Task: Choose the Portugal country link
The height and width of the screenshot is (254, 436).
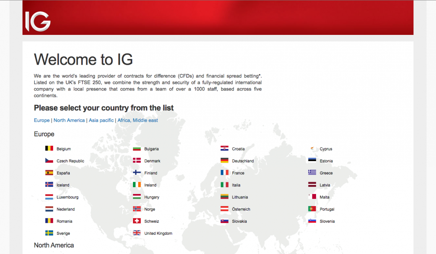Action: (x=327, y=209)
